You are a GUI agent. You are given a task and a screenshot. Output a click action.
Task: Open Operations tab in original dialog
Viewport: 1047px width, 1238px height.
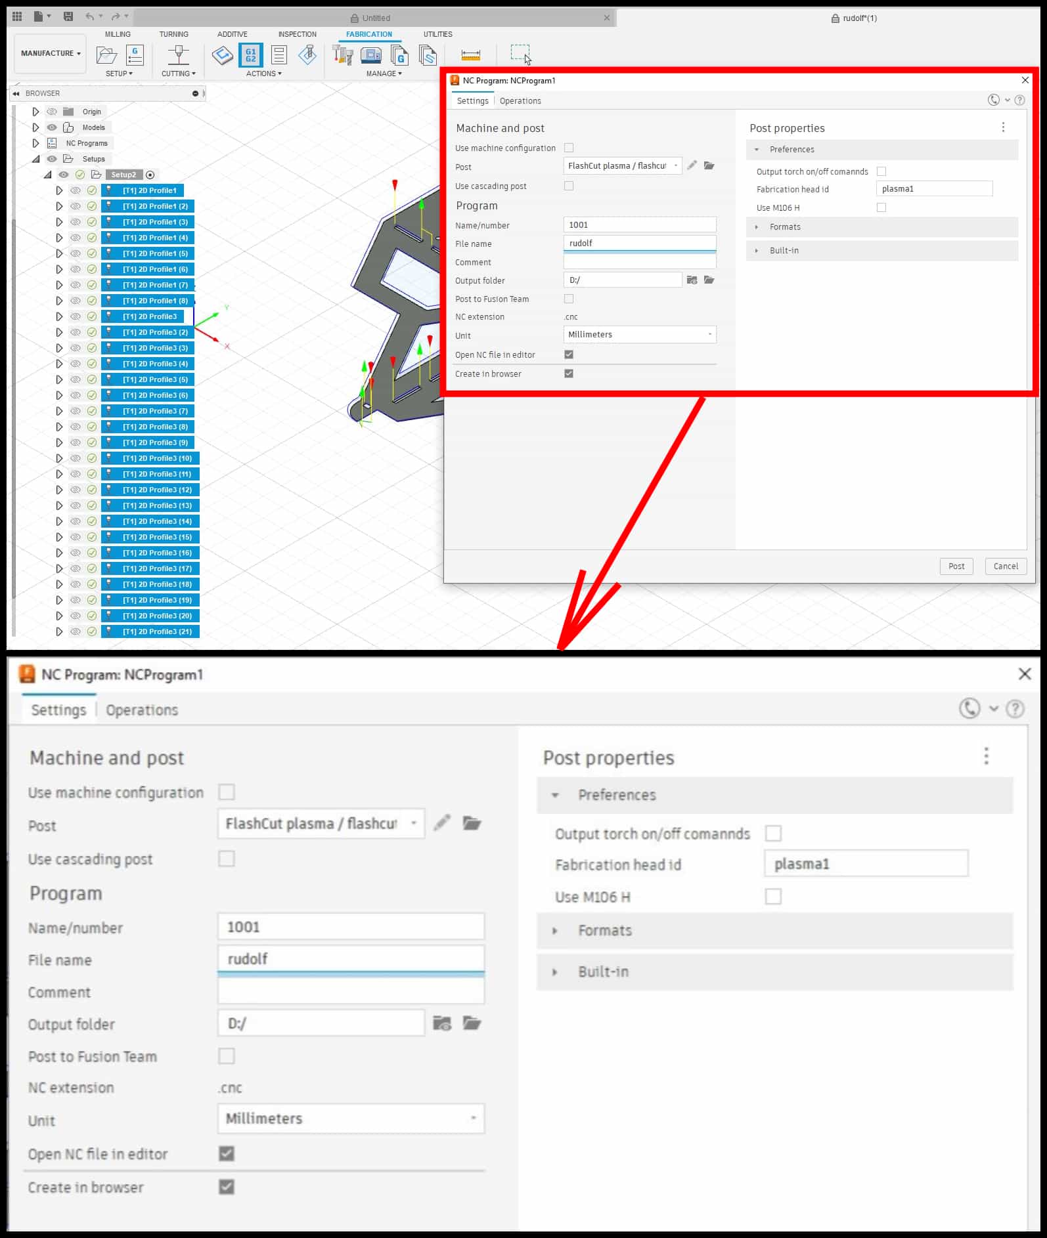click(520, 101)
